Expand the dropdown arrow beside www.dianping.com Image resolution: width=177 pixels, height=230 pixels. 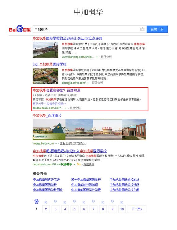click(97, 57)
